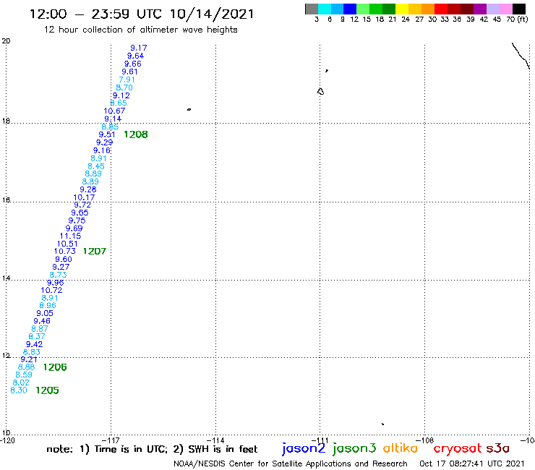Image resolution: width=535 pixels, height=470 pixels.
Task: Click the 11.15 wave height value
Action: (x=70, y=236)
